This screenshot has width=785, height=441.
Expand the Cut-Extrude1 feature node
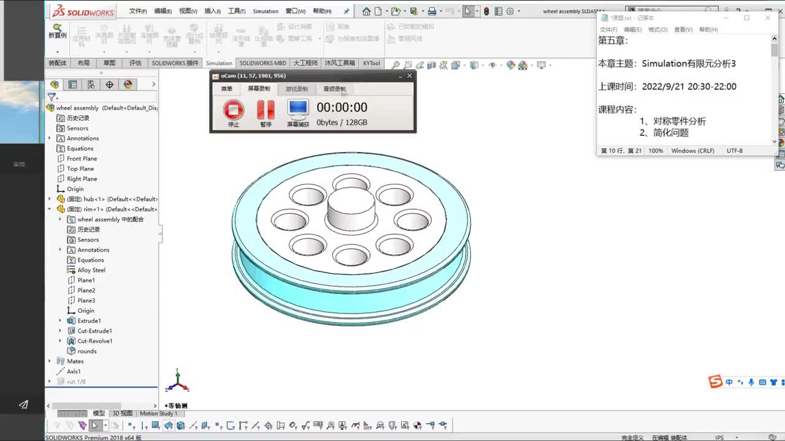point(60,331)
